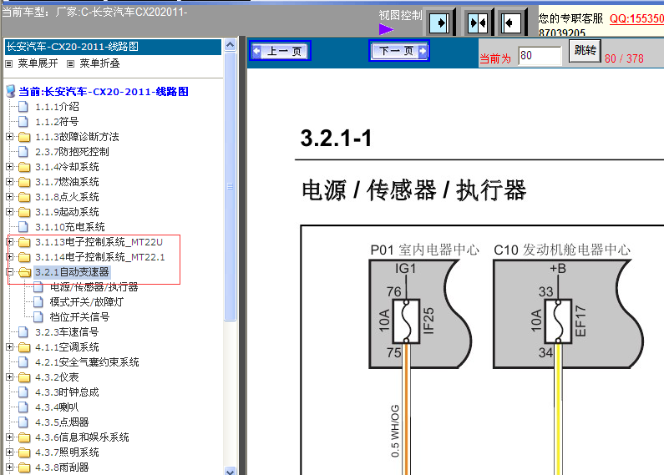This screenshot has height=475, width=664.
Task: Click the view control center-collapse icon
Action: (477, 23)
